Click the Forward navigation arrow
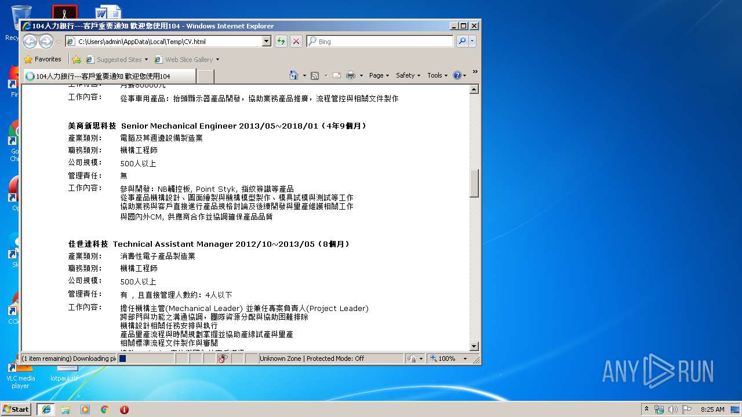 pyautogui.click(x=46, y=41)
